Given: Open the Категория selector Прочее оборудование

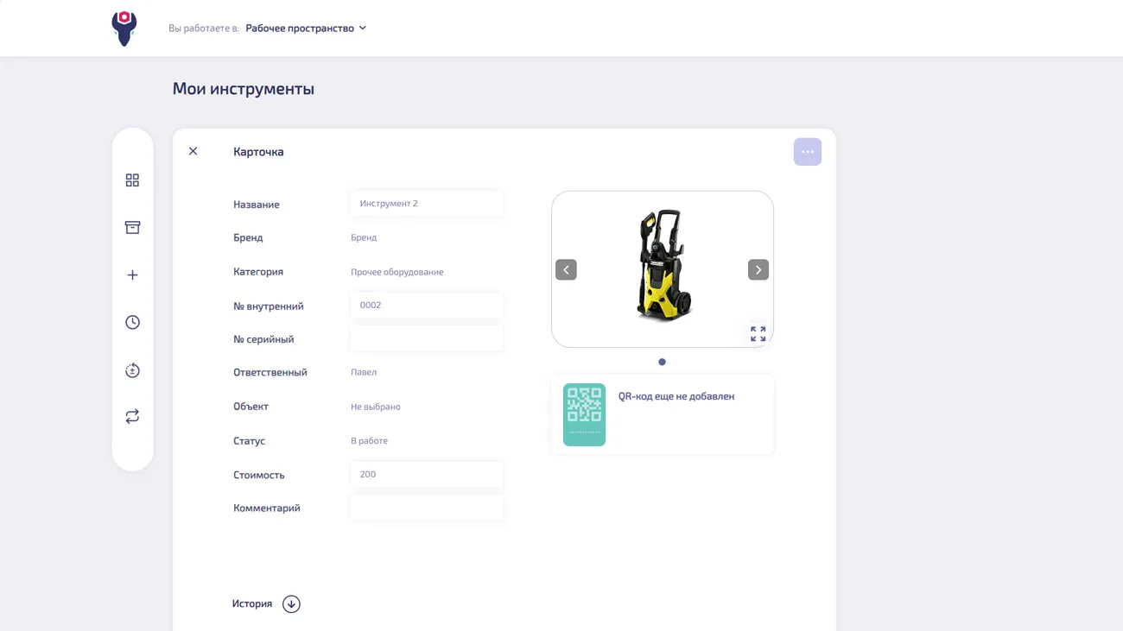Looking at the screenshot, I should 397,272.
